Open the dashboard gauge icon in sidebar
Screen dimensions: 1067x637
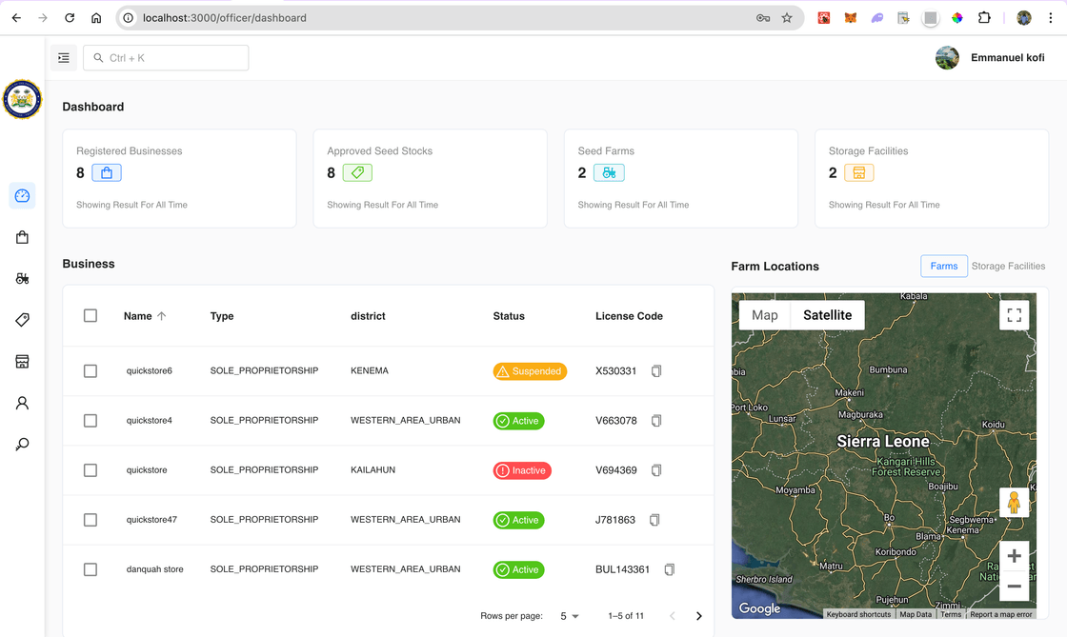coord(23,196)
